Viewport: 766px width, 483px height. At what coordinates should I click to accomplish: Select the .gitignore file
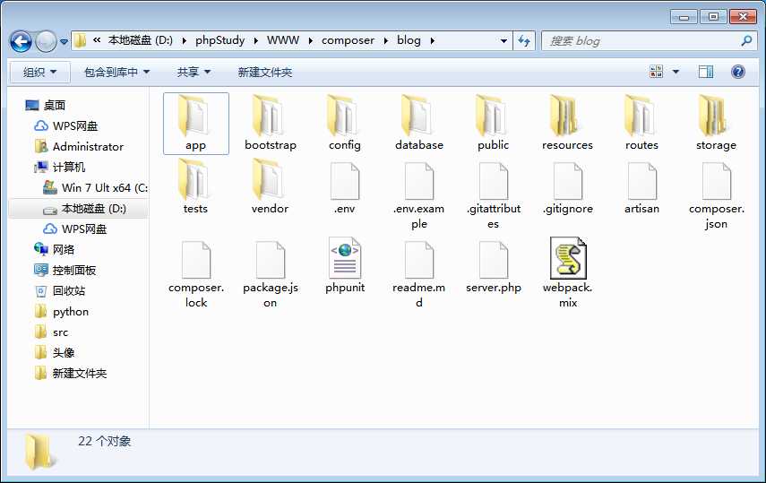(x=567, y=188)
